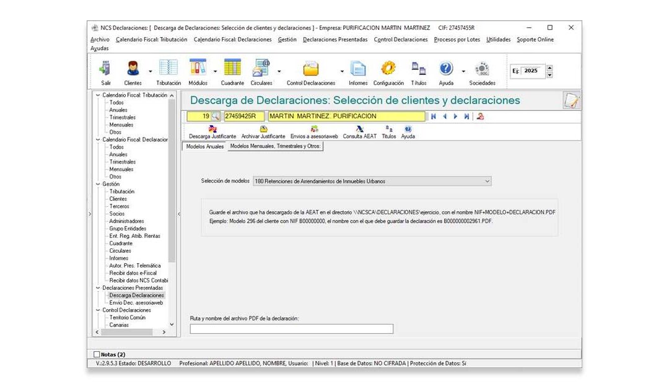
Task: Select Territorio Común in the tree
Action: pyautogui.click(x=127, y=318)
